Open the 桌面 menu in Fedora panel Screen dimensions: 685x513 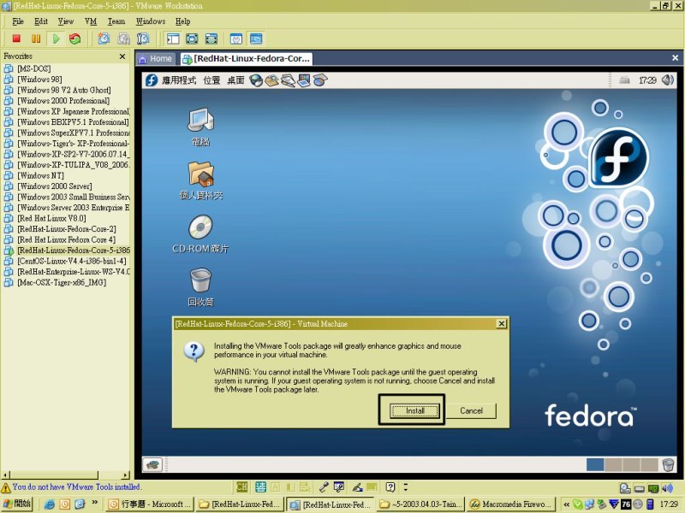tap(235, 80)
